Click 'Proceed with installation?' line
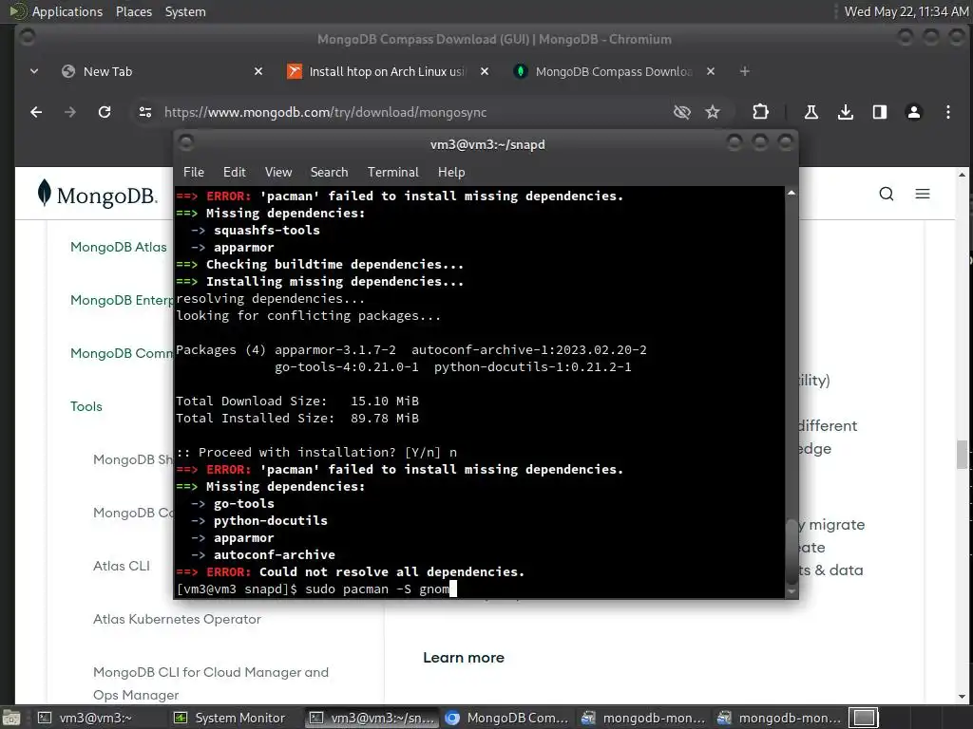 click(x=316, y=453)
